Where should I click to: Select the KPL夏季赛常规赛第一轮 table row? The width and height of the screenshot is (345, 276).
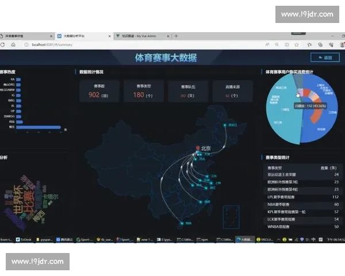coord(303,212)
